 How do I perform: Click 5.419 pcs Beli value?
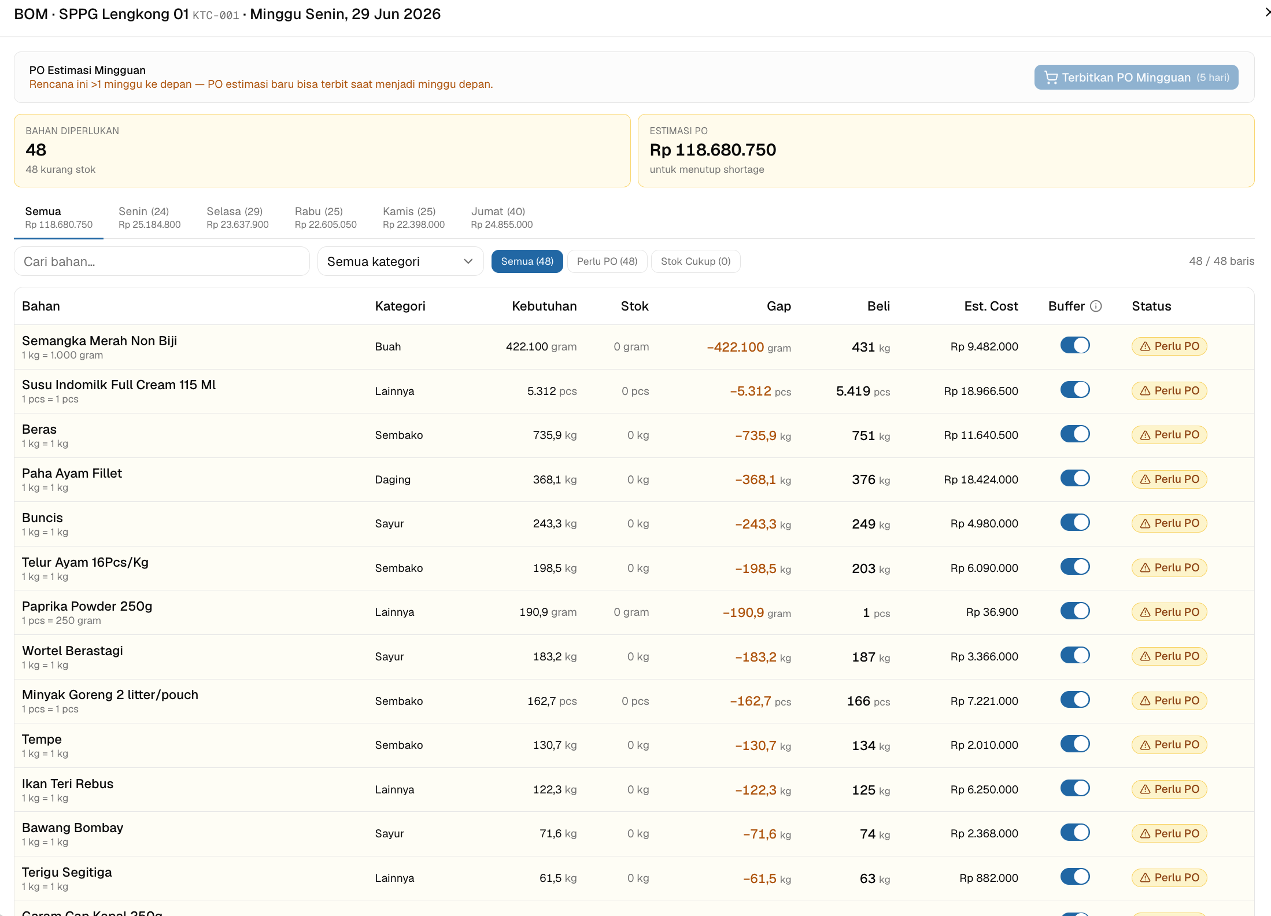(x=863, y=391)
